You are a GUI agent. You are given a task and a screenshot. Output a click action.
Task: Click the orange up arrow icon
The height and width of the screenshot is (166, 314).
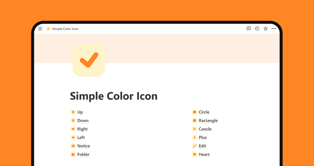pos(73,112)
